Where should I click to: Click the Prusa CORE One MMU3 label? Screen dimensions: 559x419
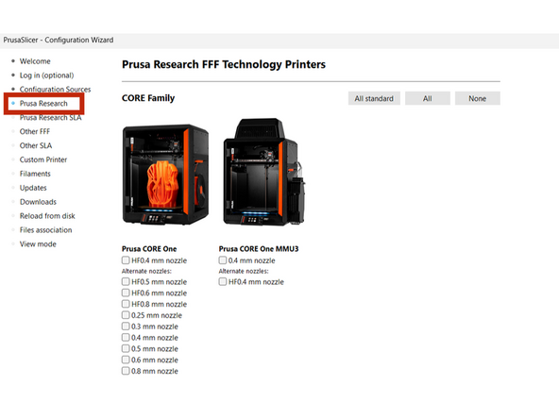pos(259,249)
